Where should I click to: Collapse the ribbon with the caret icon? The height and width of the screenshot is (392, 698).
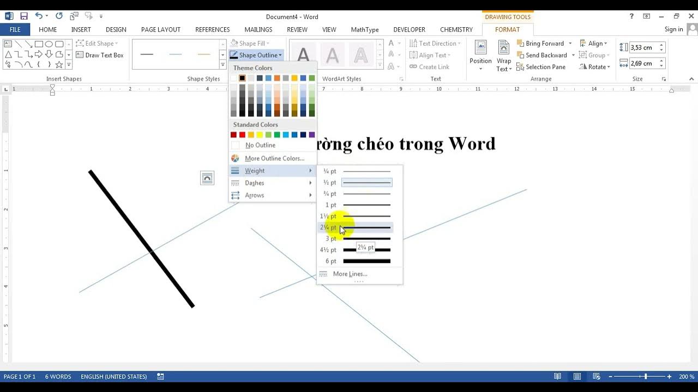click(x=691, y=79)
